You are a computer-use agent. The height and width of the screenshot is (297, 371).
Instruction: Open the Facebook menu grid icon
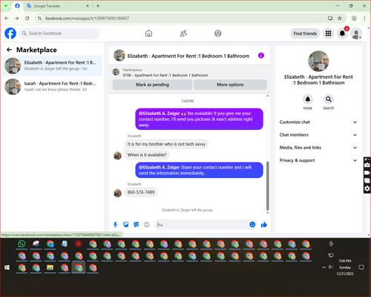[x=328, y=33]
